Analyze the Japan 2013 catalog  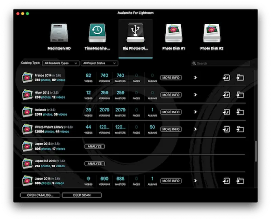click(95, 146)
